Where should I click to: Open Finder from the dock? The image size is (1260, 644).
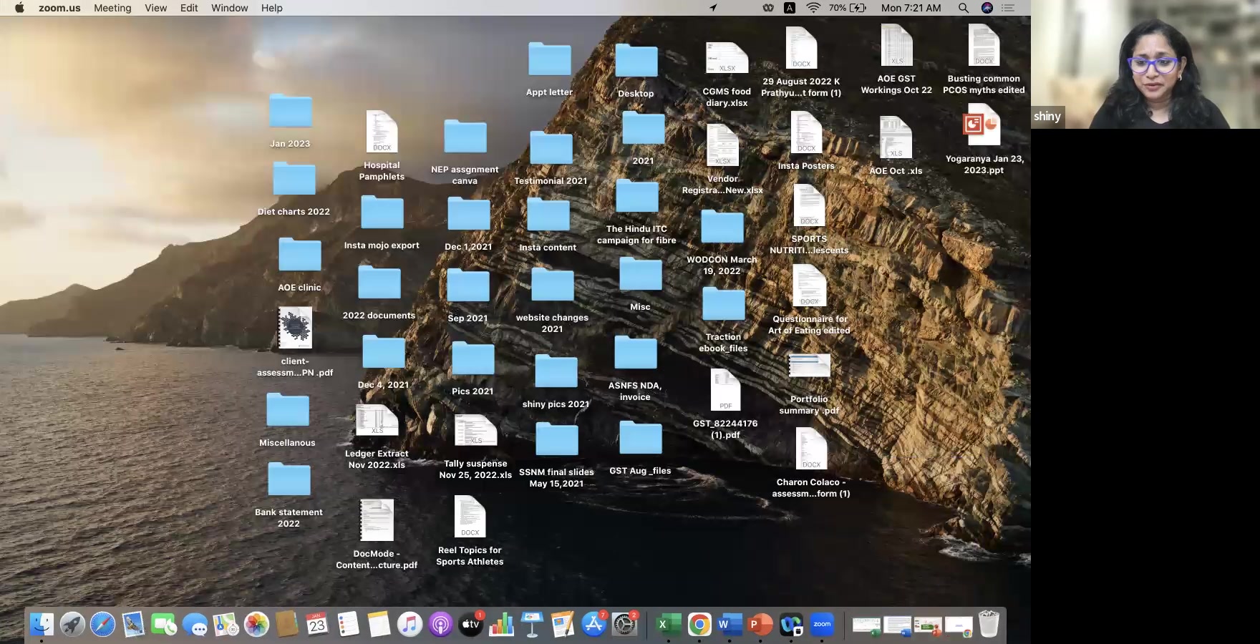pyautogui.click(x=42, y=625)
